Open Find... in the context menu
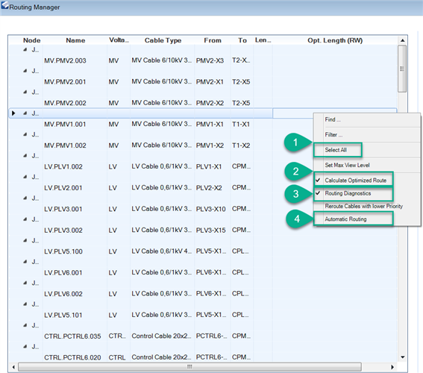Viewport: 423px width, 373px height. pos(333,119)
